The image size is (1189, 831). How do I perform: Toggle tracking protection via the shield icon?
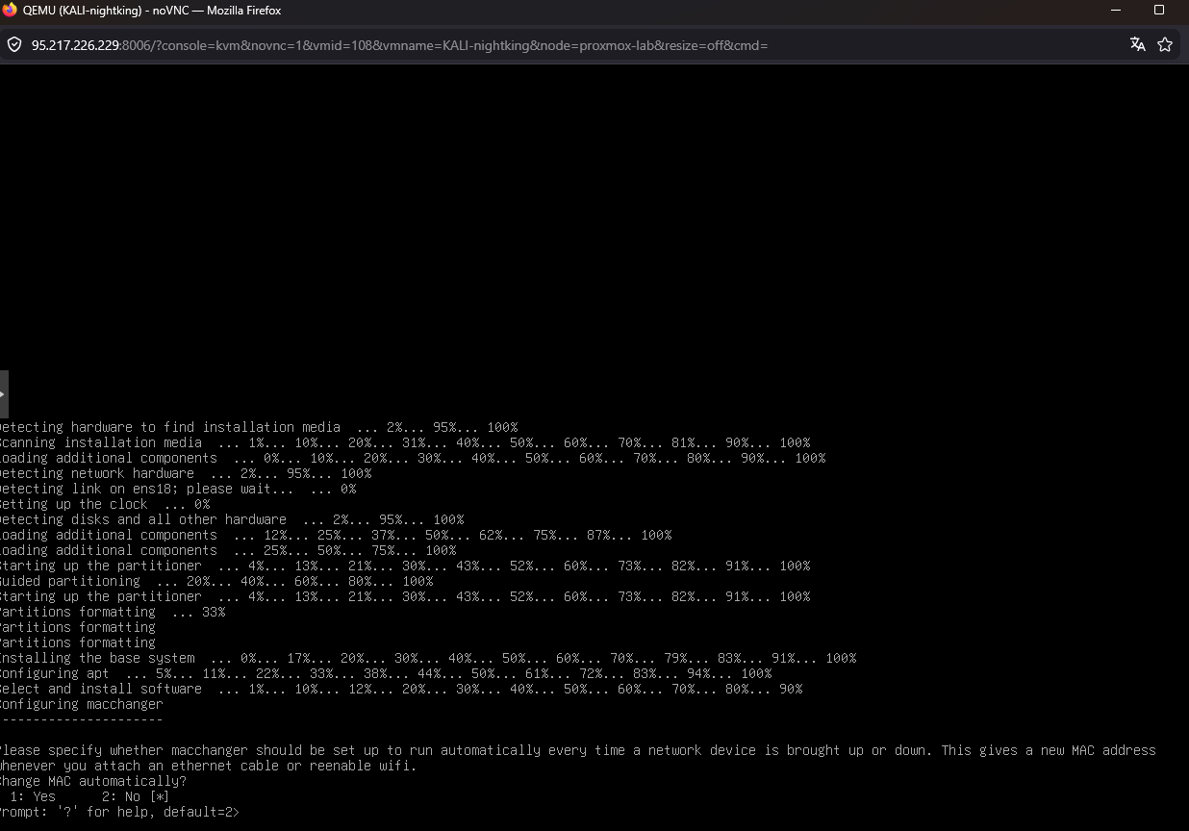(x=13, y=44)
